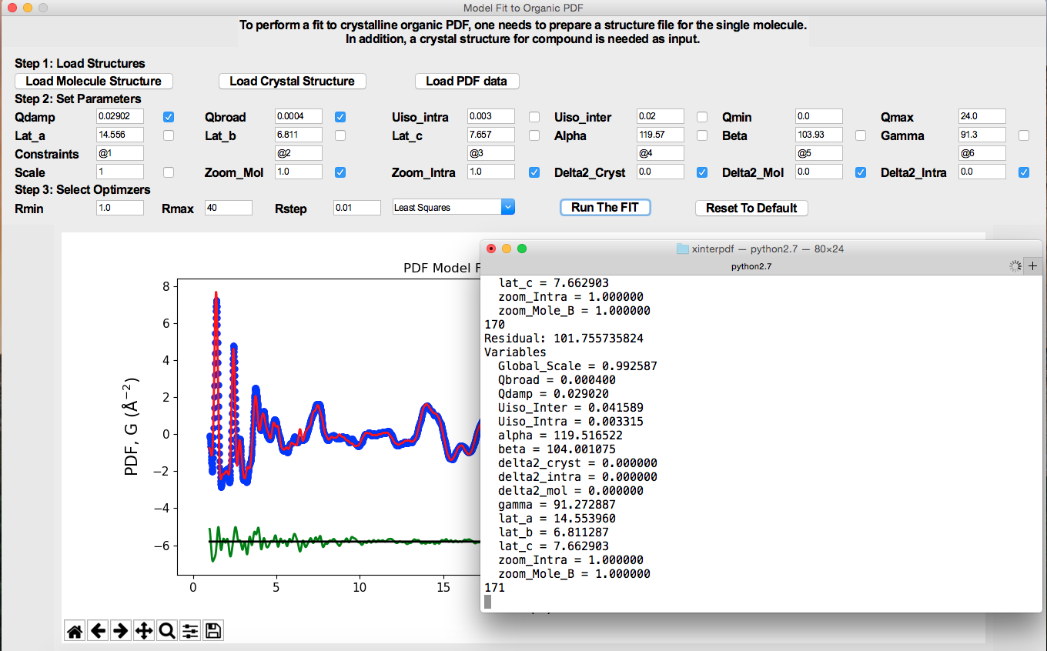Screen dimensions: 1047x651
Task: Click the constraint field containing @1
Action: [120, 153]
